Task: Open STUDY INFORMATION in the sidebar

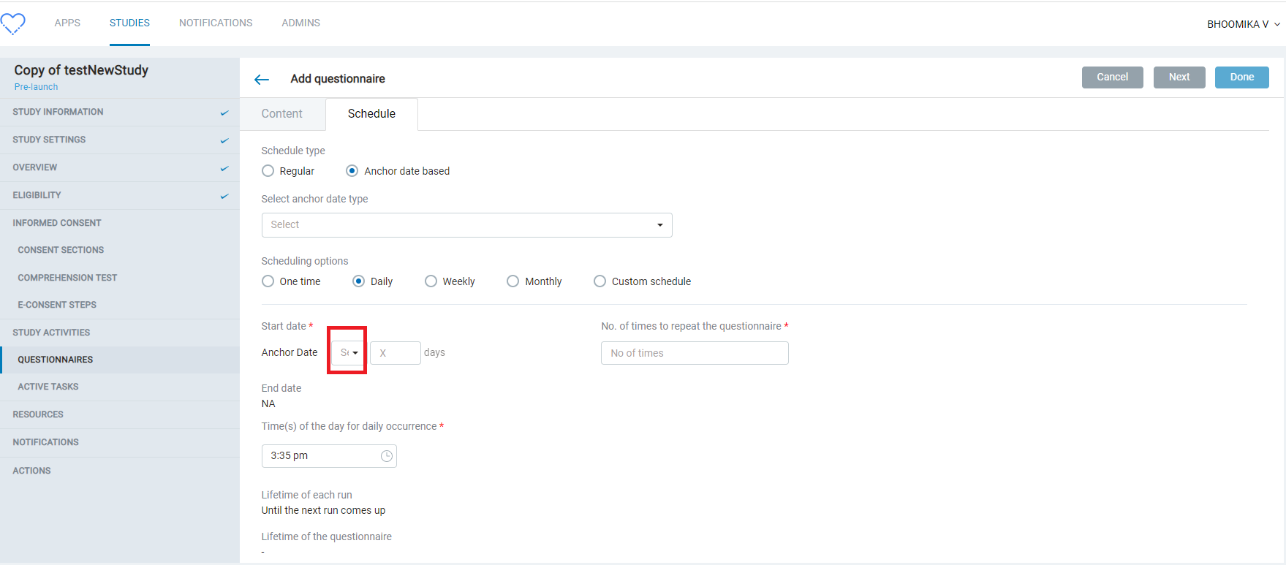Action: (x=120, y=113)
